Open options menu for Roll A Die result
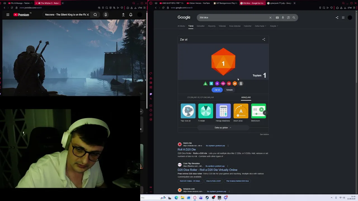 [228, 146]
